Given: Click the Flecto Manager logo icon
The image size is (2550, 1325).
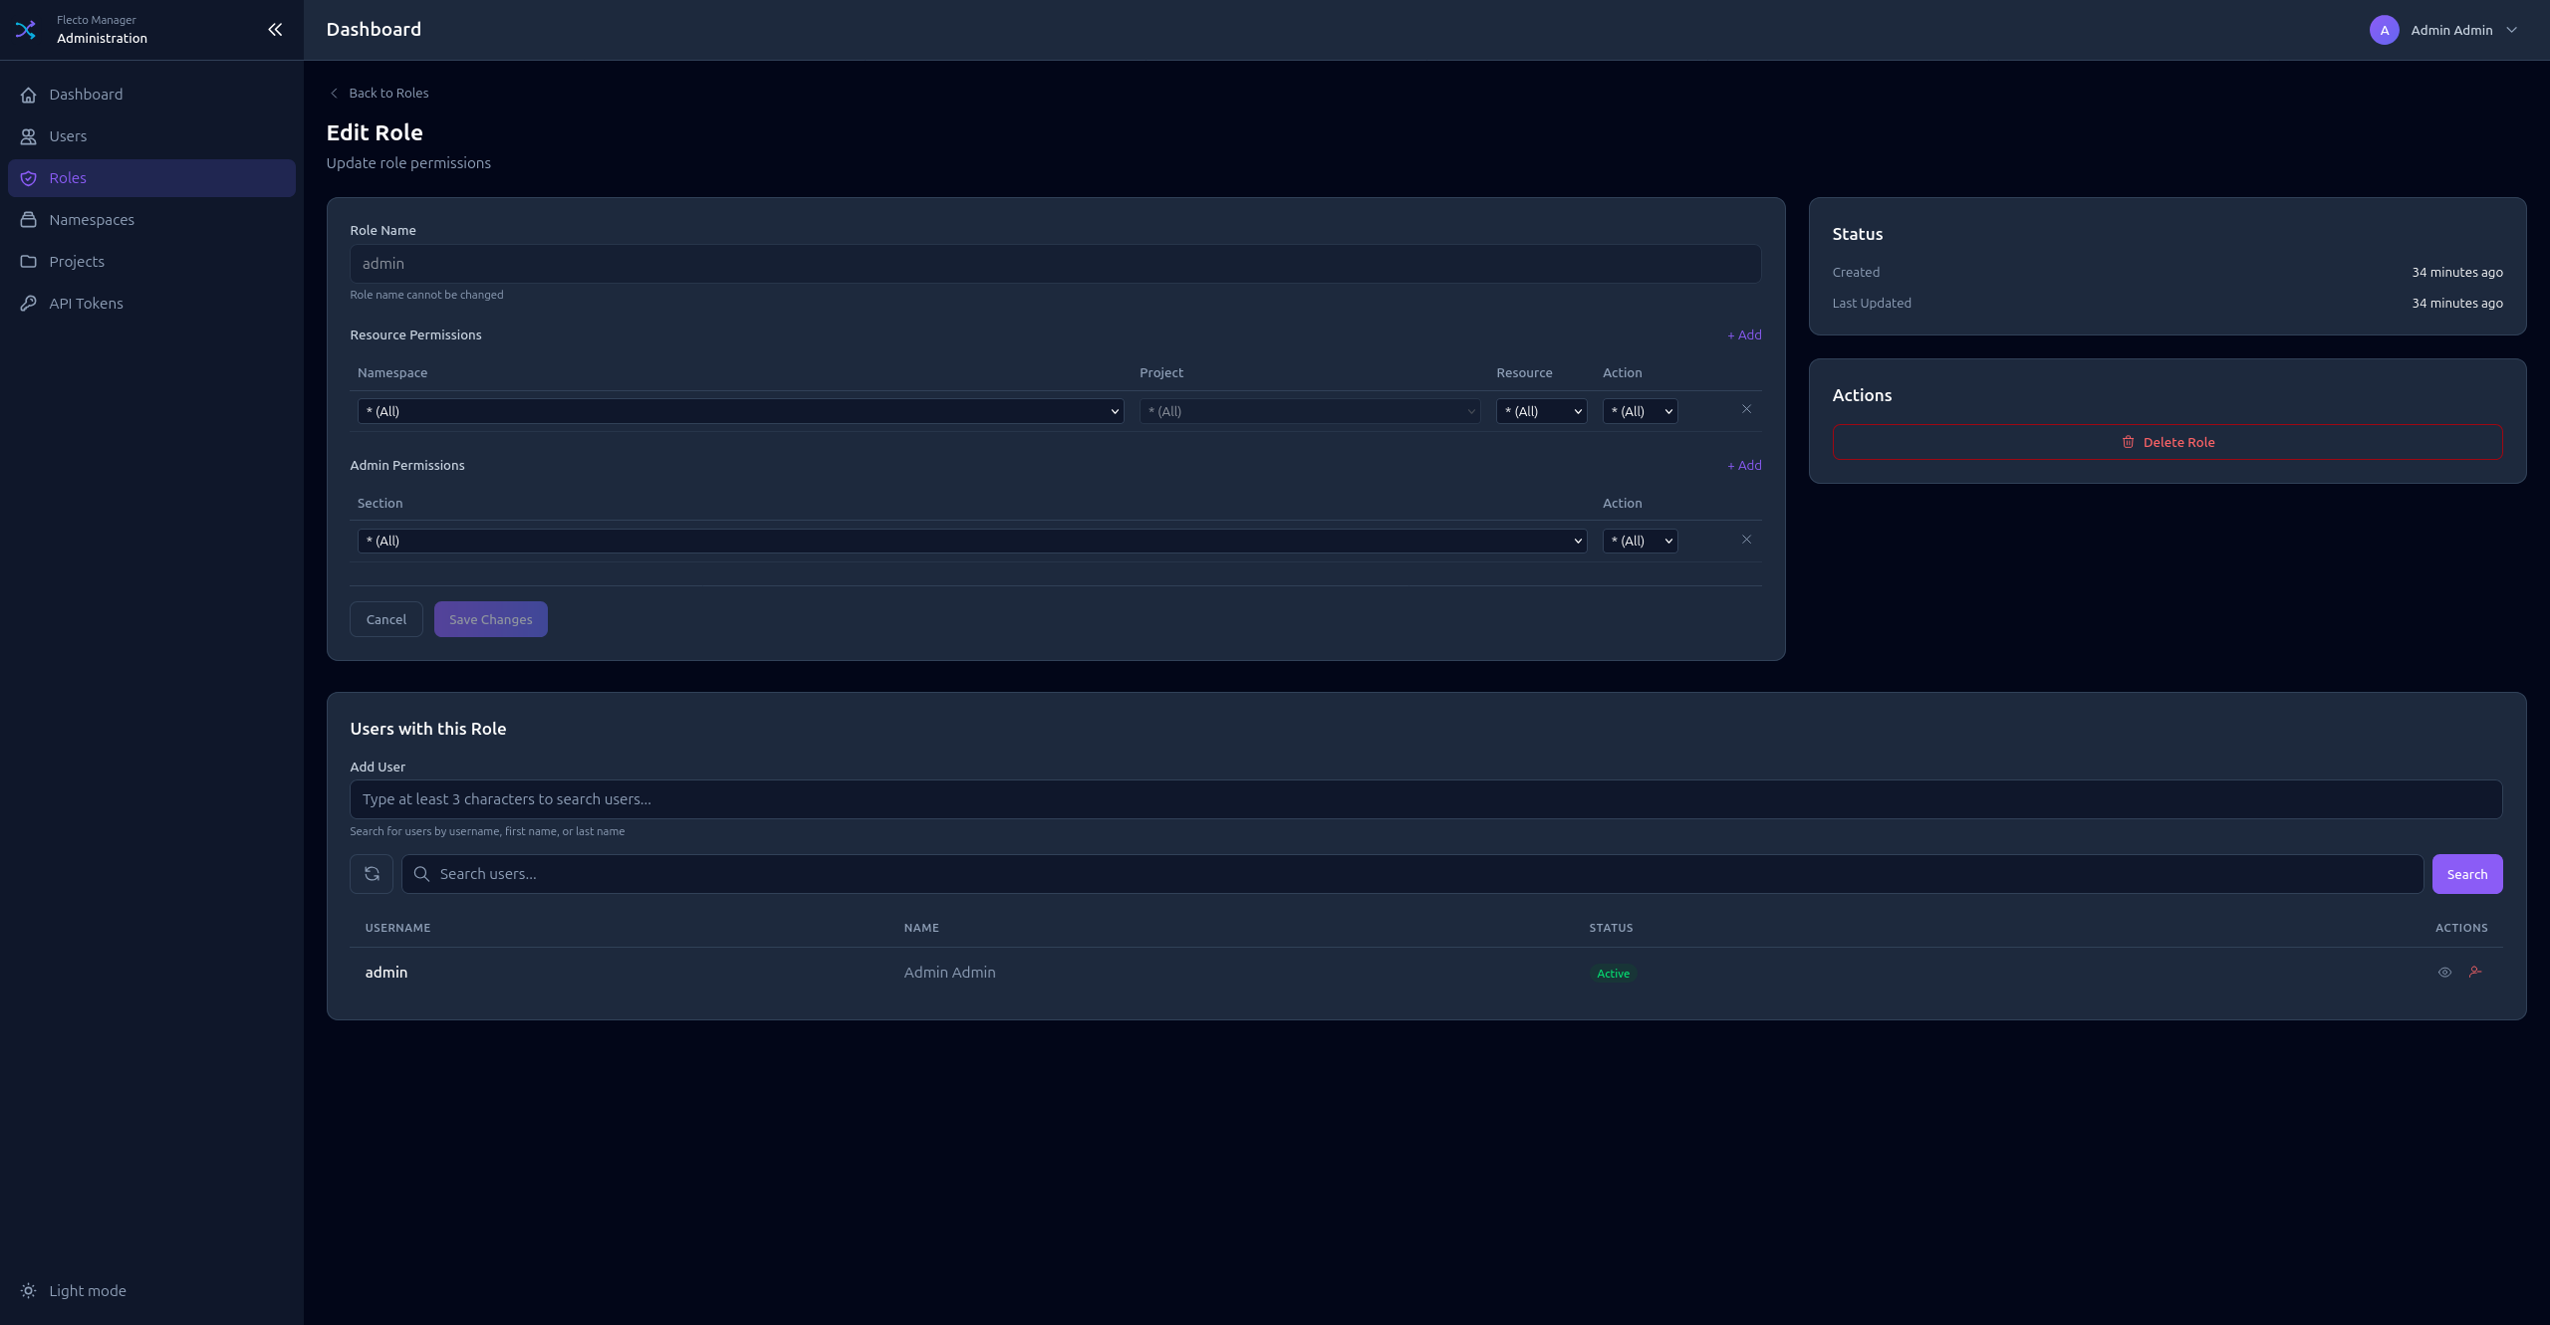Looking at the screenshot, I should (26, 30).
